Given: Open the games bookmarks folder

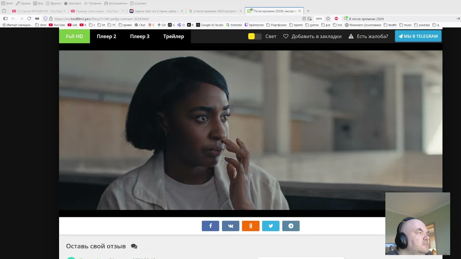Looking at the screenshot, I should [312, 25].
